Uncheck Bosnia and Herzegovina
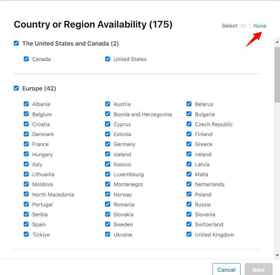 tap(108, 114)
